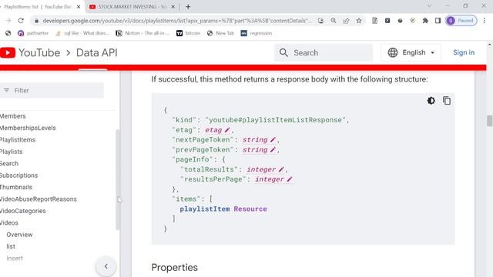
Task: Share this page icon in address bar
Action: [x=346, y=21]
